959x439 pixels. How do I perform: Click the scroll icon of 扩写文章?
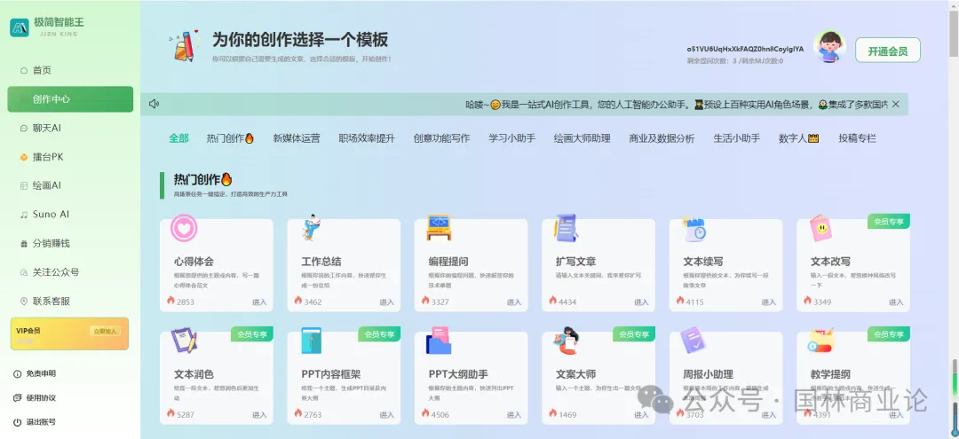[x=566, y=228]
